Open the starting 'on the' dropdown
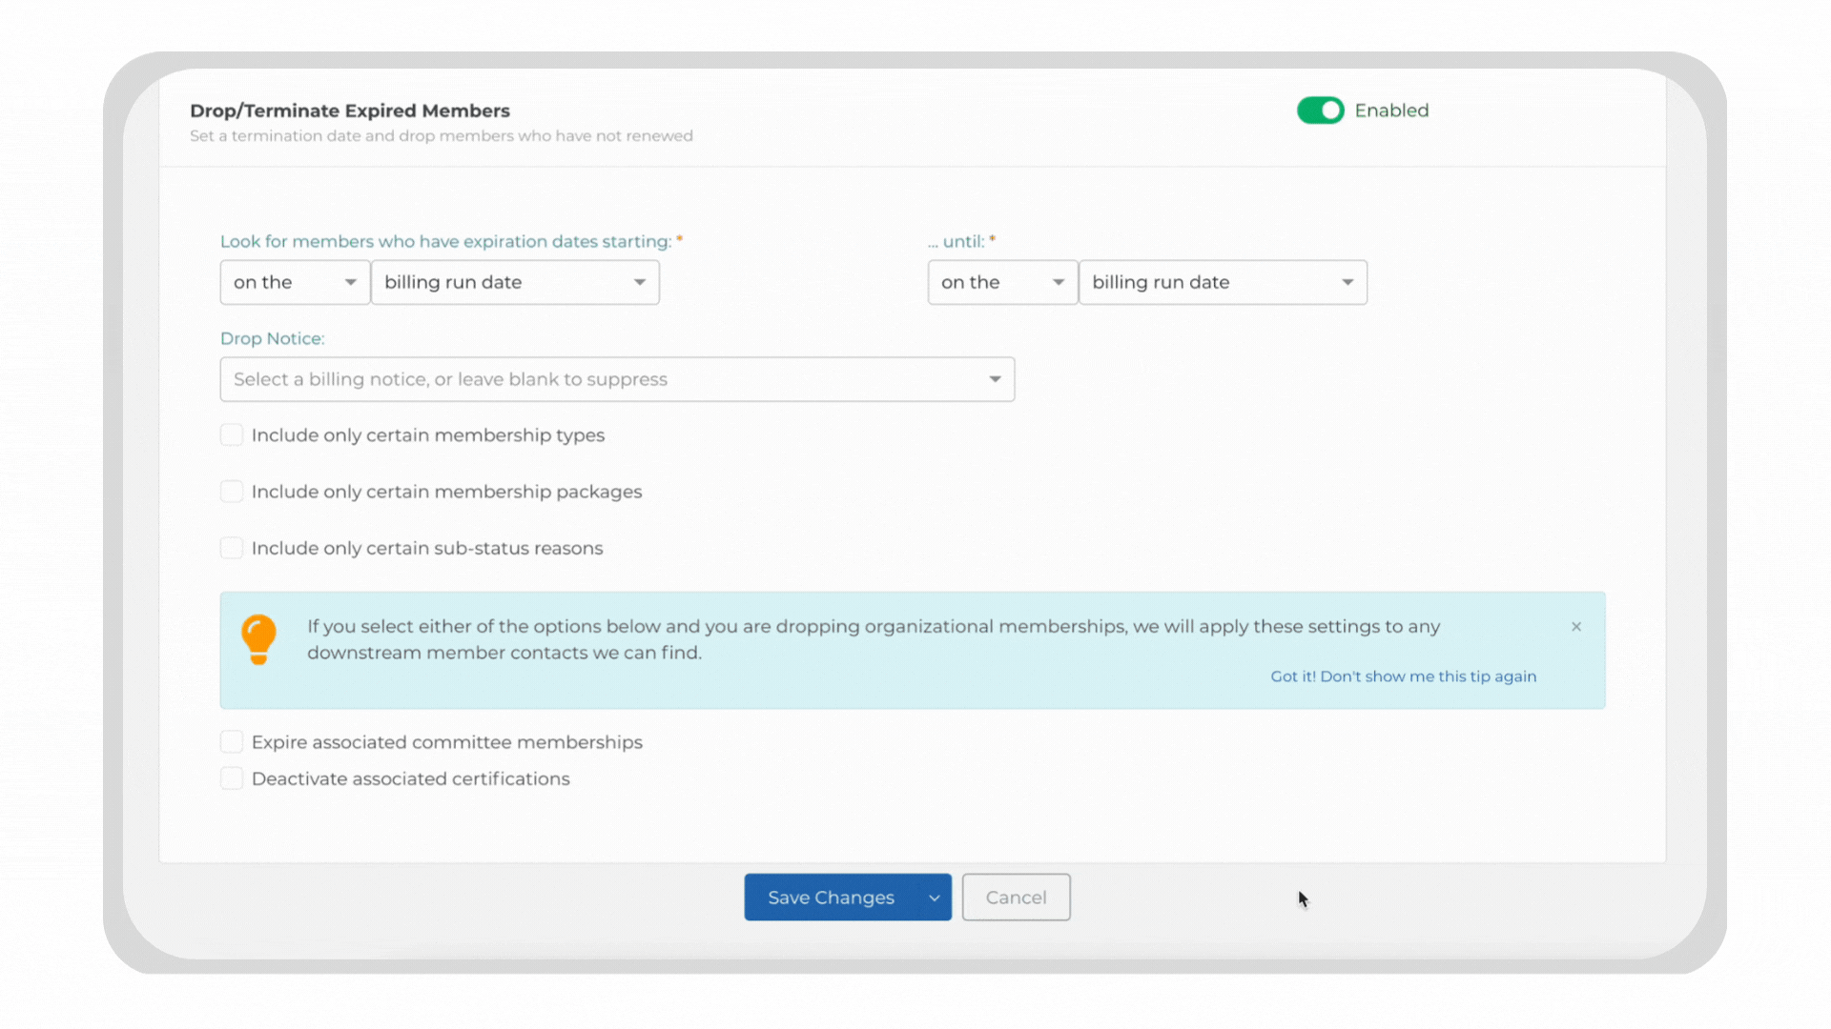Image resolution: width=1831 pixels, height=1029 pixels. [x=295, y=282]
